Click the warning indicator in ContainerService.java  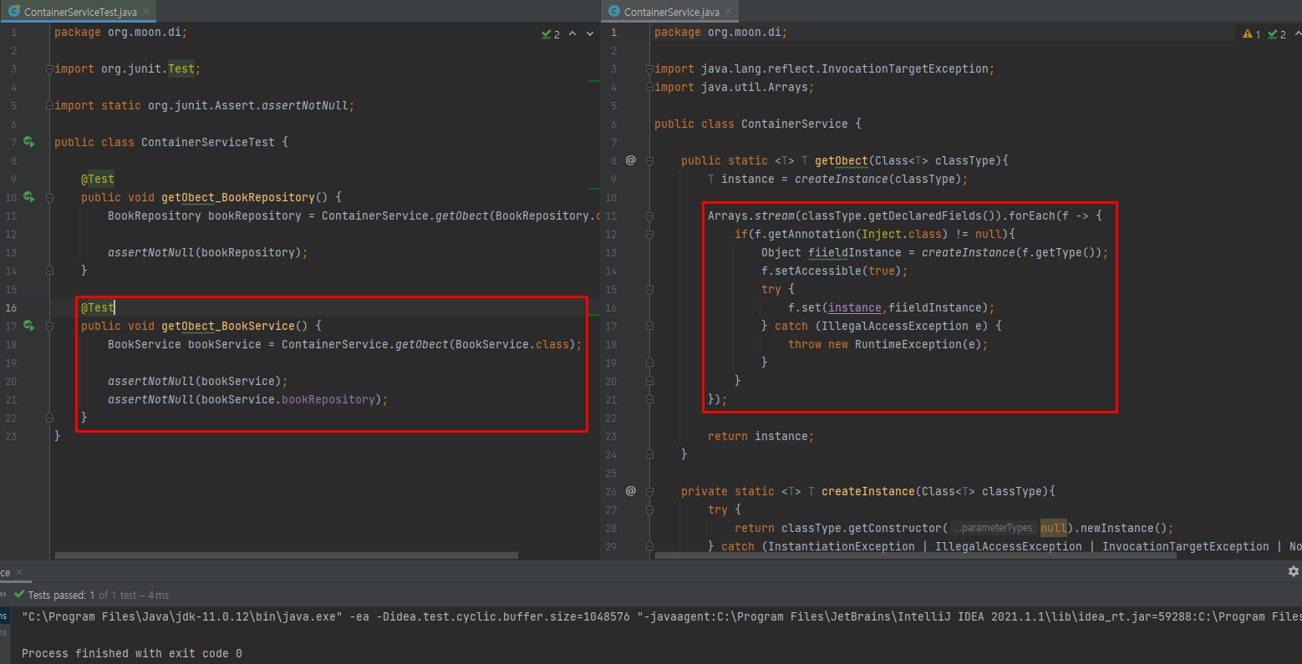coord(1252,34)
